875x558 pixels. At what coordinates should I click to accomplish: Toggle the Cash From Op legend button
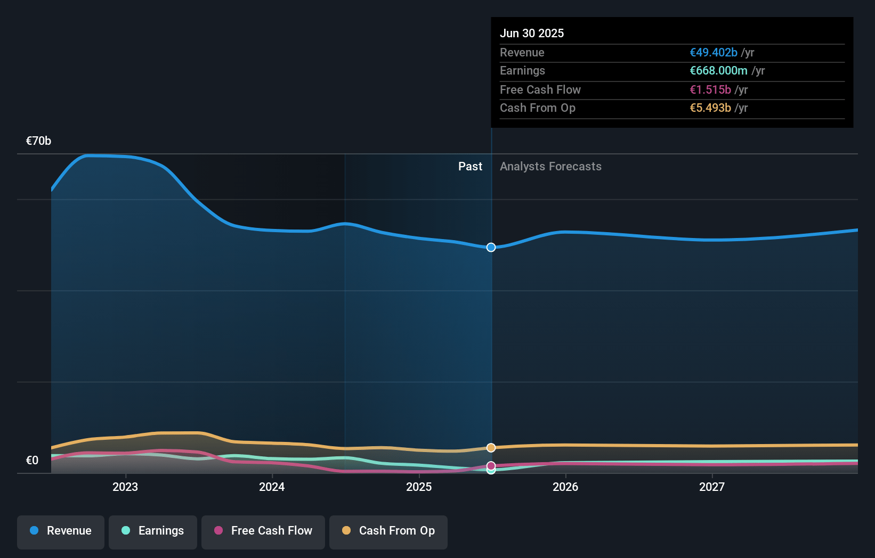point(388,532)
